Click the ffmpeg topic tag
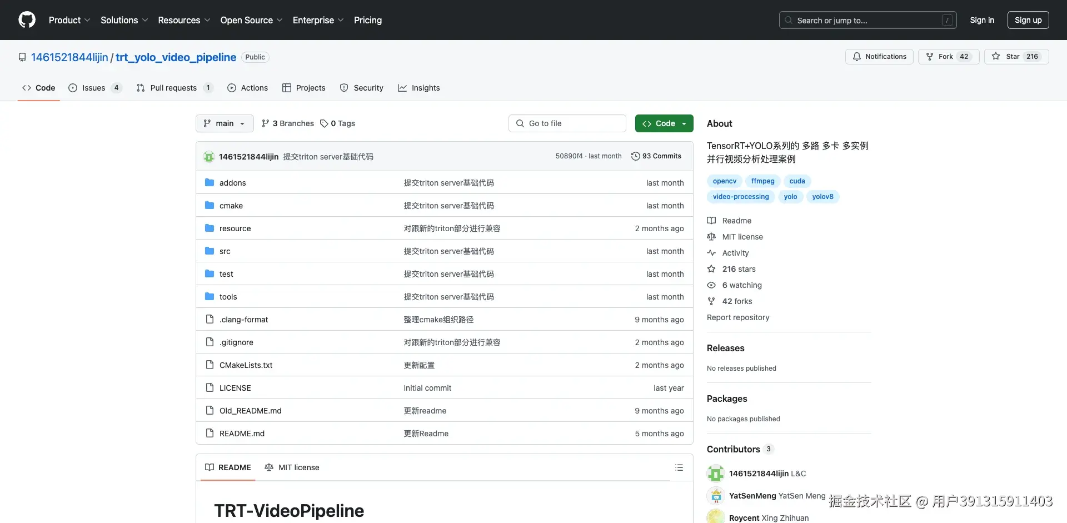 [x=762, y=181]
